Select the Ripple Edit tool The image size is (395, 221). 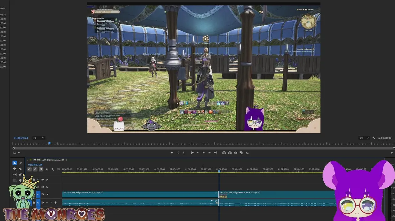coord(14,169)
